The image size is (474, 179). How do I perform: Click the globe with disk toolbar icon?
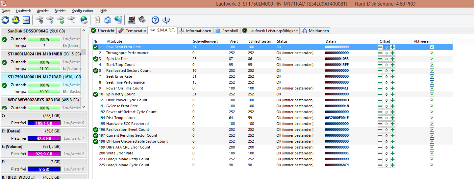84,20
